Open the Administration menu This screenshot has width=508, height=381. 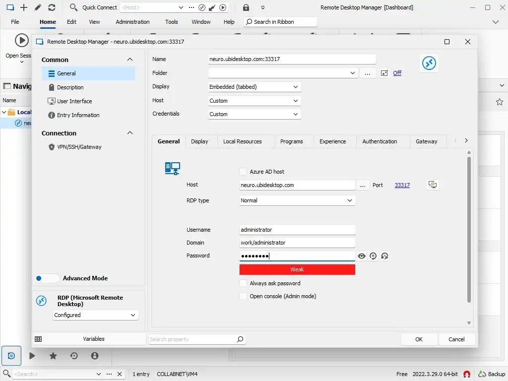(x=132, y=22)
